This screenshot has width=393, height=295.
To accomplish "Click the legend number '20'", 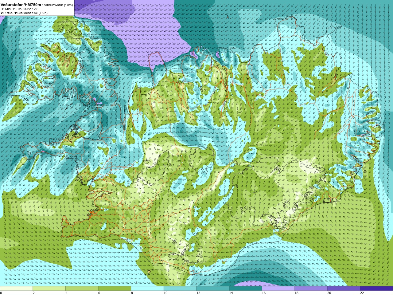I will click(329, 293).
